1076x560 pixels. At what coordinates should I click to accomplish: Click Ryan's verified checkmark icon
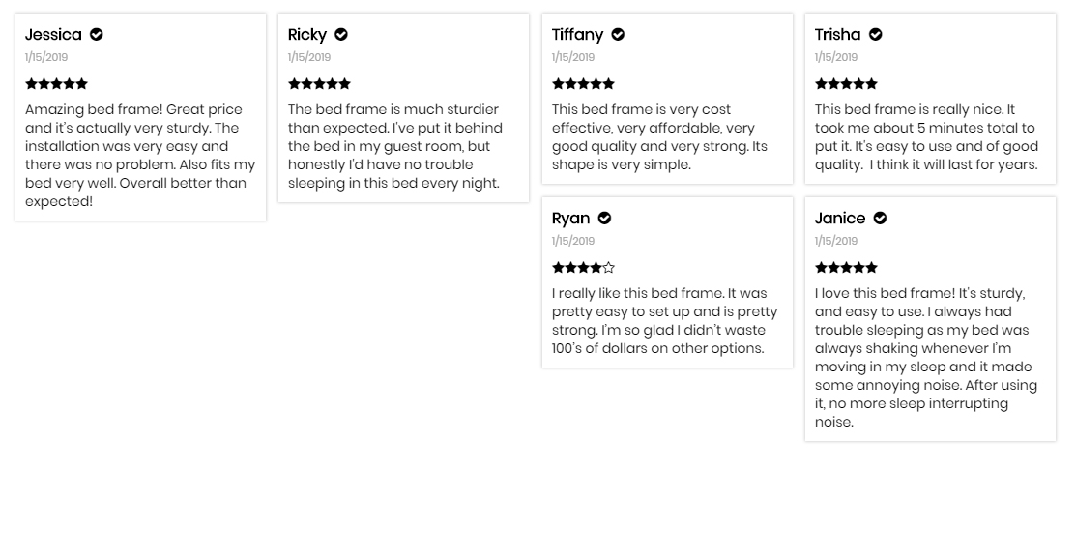coord(605,219)
